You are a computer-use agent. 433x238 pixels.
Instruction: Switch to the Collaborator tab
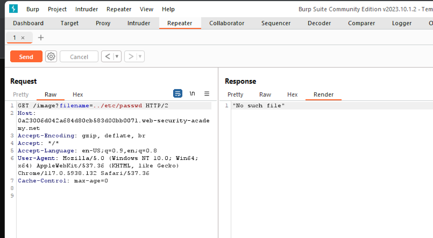pos(227,23)
